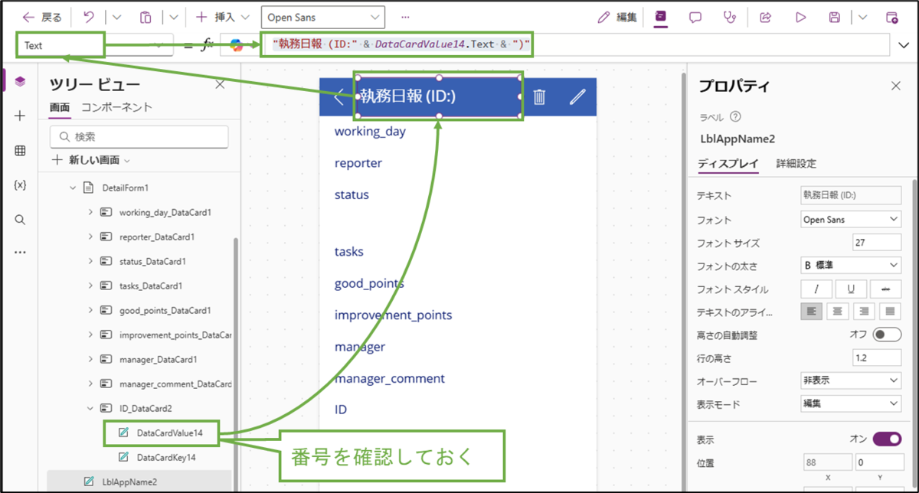Click the share icon
Screen dimensions: 919x493
(x=765, y=17)
